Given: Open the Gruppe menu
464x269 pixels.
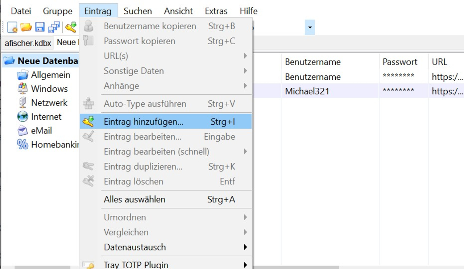Looking at the screenshot, I should (x=58, y=11).
